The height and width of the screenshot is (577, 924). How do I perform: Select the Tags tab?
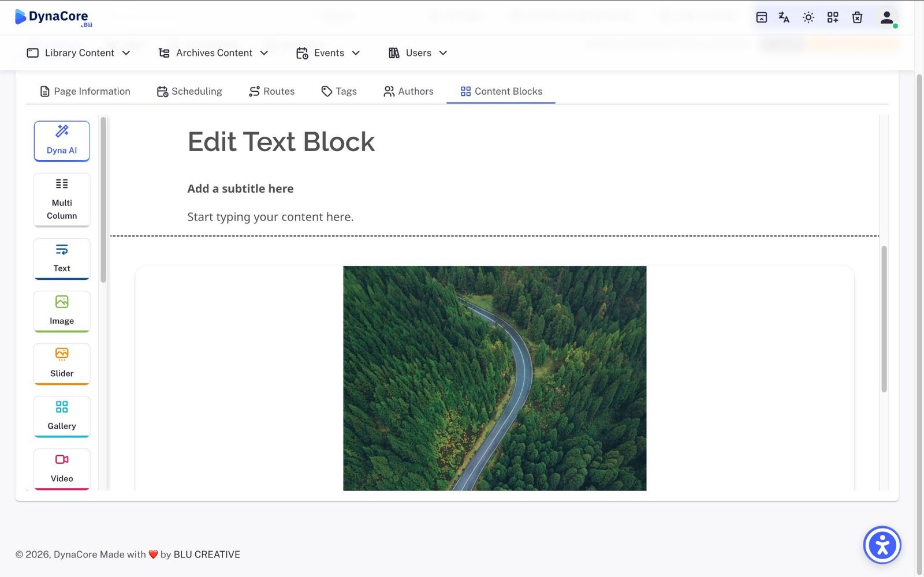[x=339, y=91]
